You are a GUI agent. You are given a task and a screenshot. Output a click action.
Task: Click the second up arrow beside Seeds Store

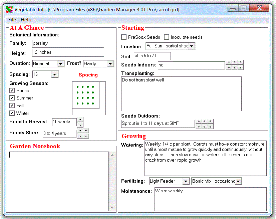tap(86, 131)
